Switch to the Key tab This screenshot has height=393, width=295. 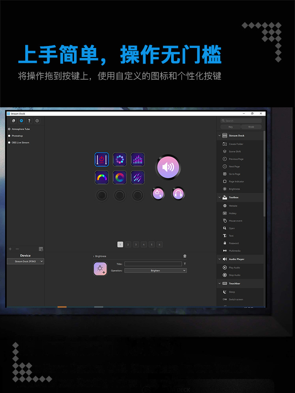(x=230, y=127)
